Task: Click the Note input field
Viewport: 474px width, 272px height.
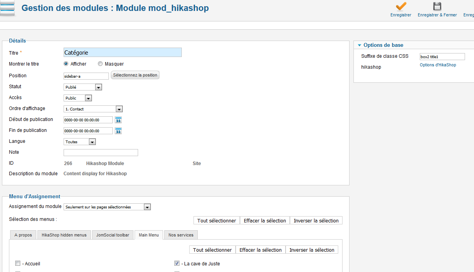Action: [x=101, y=153]
